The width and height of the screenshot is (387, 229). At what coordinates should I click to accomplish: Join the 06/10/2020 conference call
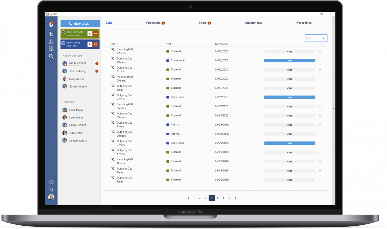tap(289, 61)
